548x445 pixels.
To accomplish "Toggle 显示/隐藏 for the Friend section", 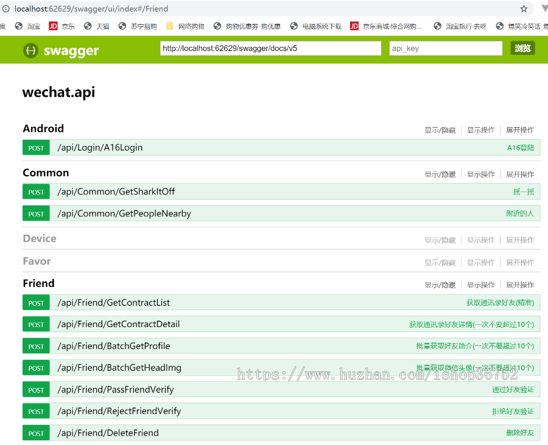I will coord(440,285).
